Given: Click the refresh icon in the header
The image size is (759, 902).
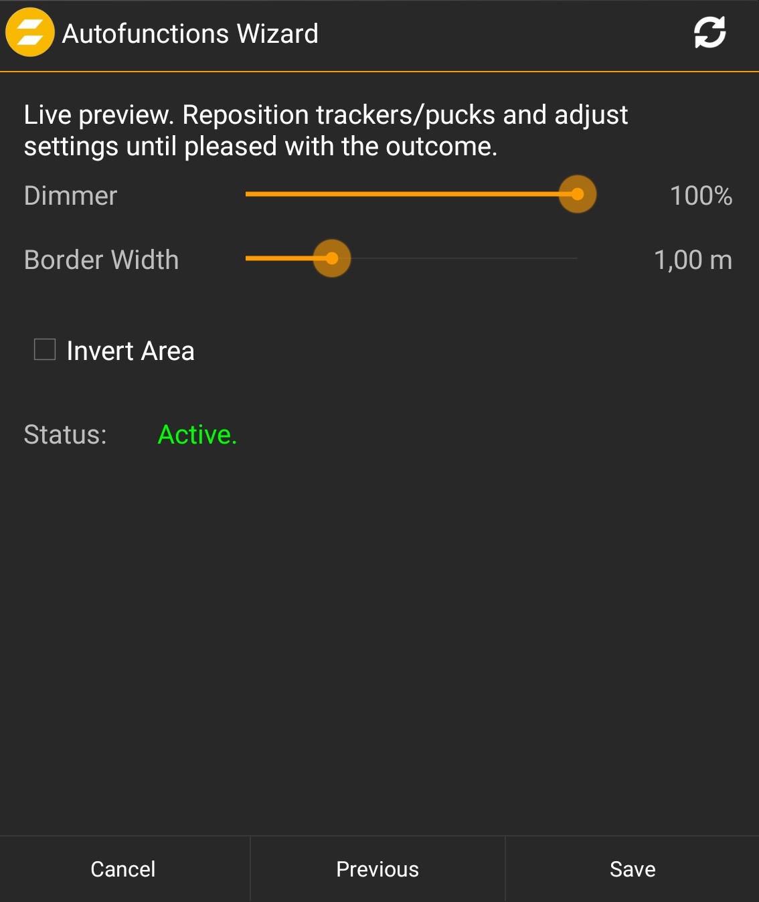Looking at the screenshot, I should pyautogui.click(x=709, y=33).
